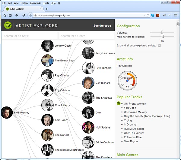Click the Popularity gauge dial
This screenshot has width=181, height=160.
pyautogui.click(x=127, y=81)
